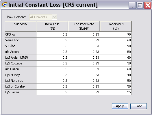152x115 pixels.
Task: Click the Initial Loss (IN) column header
Action: click(52, 26)
